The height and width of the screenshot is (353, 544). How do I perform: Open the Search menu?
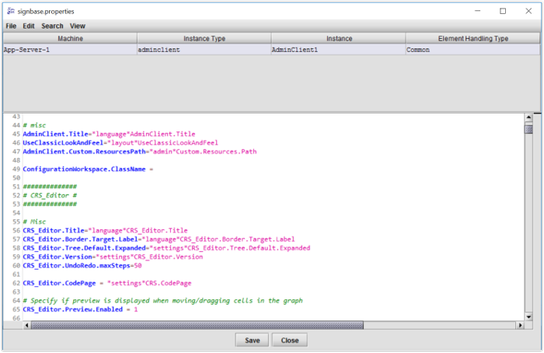pyautogui.click(x=52, y=26)
